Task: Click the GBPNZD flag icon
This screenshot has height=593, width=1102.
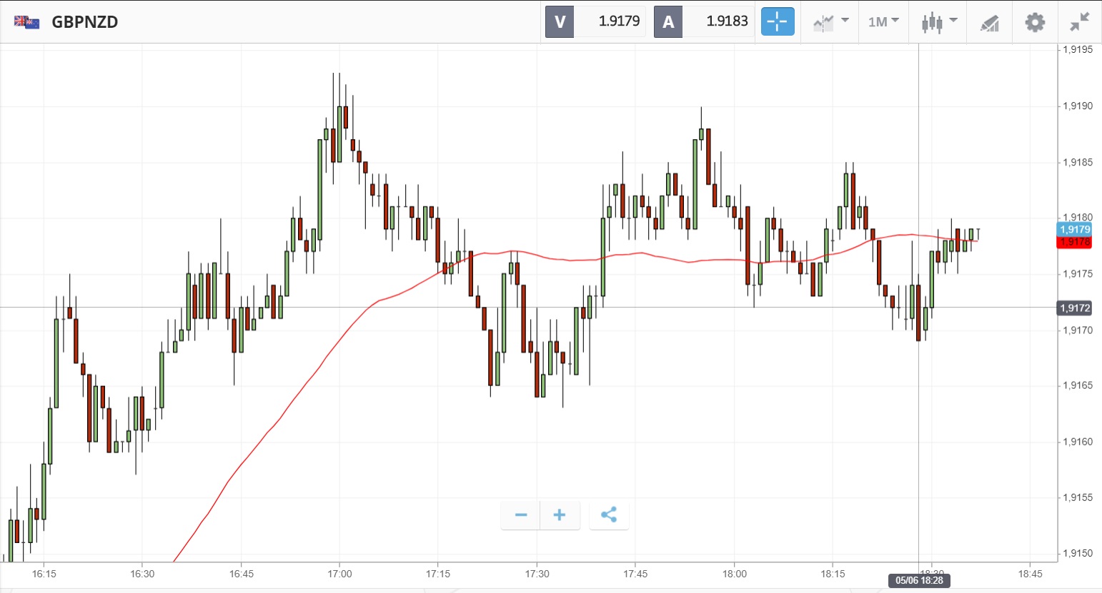Action: [27, 22]
